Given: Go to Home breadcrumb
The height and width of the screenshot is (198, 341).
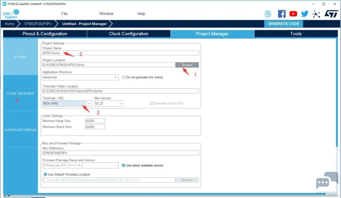Looking at the screenshot, I should pos(9,24).
